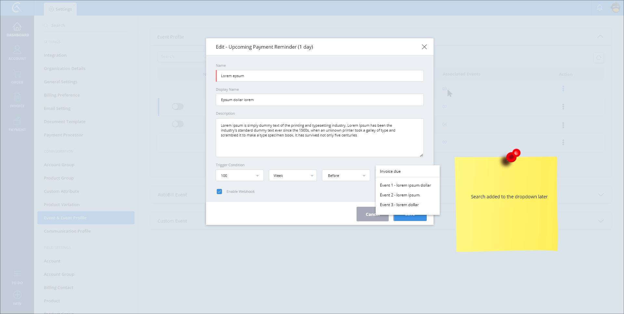Choose Invoice due from the dropdown list
The width and height of the screenshot is (624, 314).
(x=390, y=171)
